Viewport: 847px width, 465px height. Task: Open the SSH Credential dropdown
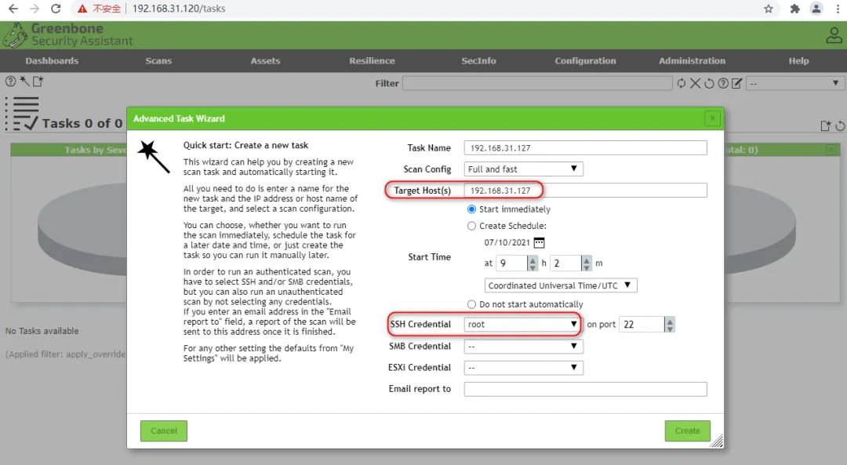pyautogui.click(x=523, y=324)
